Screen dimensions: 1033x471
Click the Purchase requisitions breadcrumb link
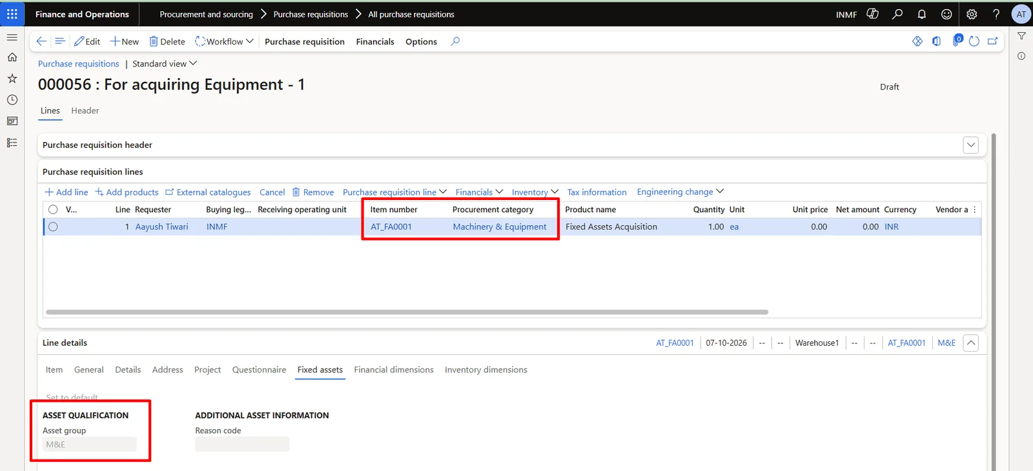pyautogui.click(x=79, y=64)
